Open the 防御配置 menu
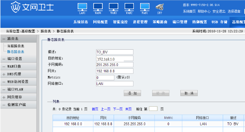The width and height of the screenshot is (245, 132). pos(200,22)
